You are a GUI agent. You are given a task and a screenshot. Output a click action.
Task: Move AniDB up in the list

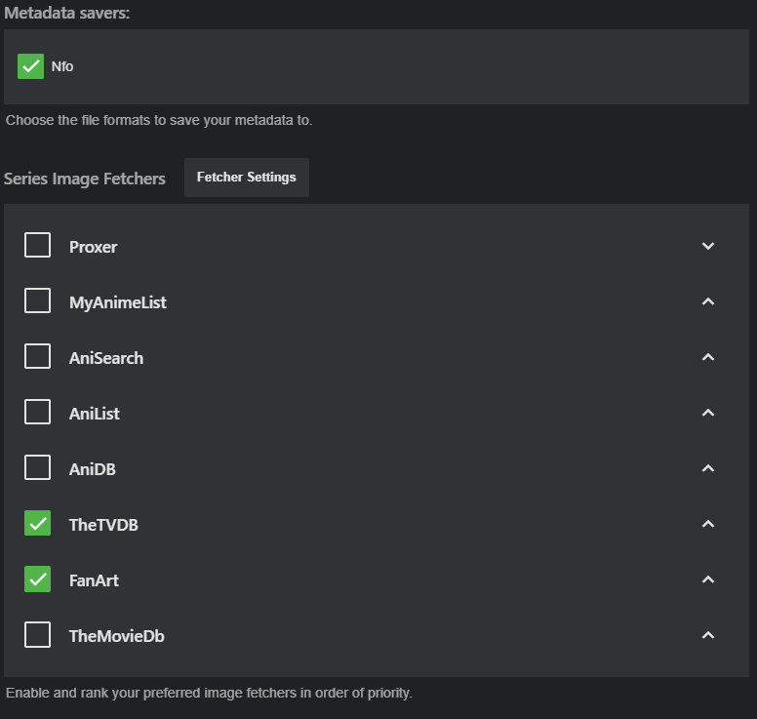coord(708,468)
